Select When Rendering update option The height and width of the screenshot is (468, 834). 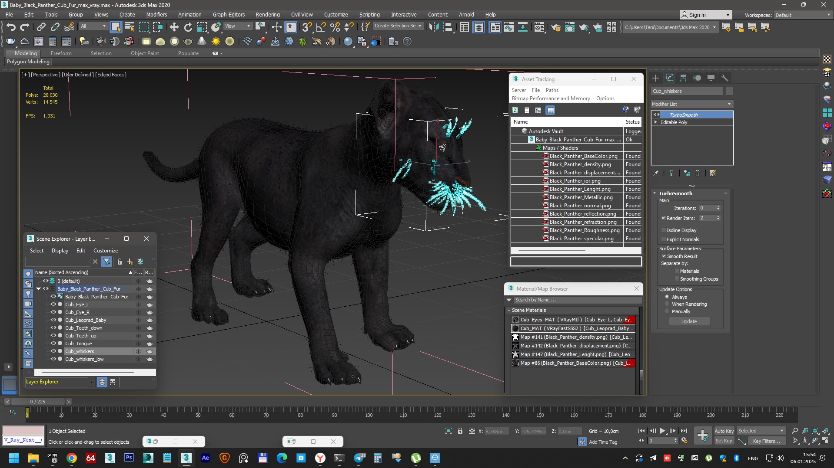click(667, 304)
